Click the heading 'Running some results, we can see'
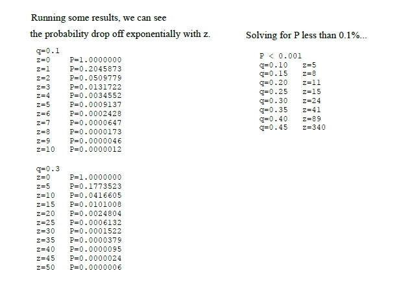Viewport: 401px width, 286px height. 99,18
